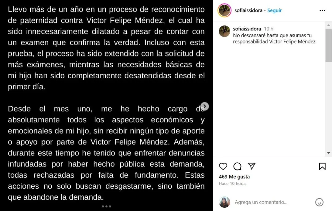Save post with bookmark icon
The width and height of the screenshot is (332, 211).
pyautogui.click(x=322, y=167)
